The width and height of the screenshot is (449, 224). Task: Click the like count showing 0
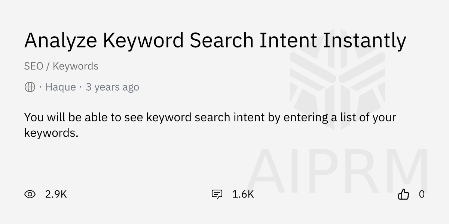click(x=422, y=194)
